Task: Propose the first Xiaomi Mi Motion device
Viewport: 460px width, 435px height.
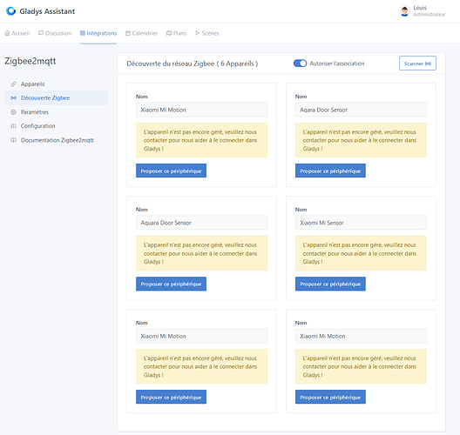Action: [171, 171]
